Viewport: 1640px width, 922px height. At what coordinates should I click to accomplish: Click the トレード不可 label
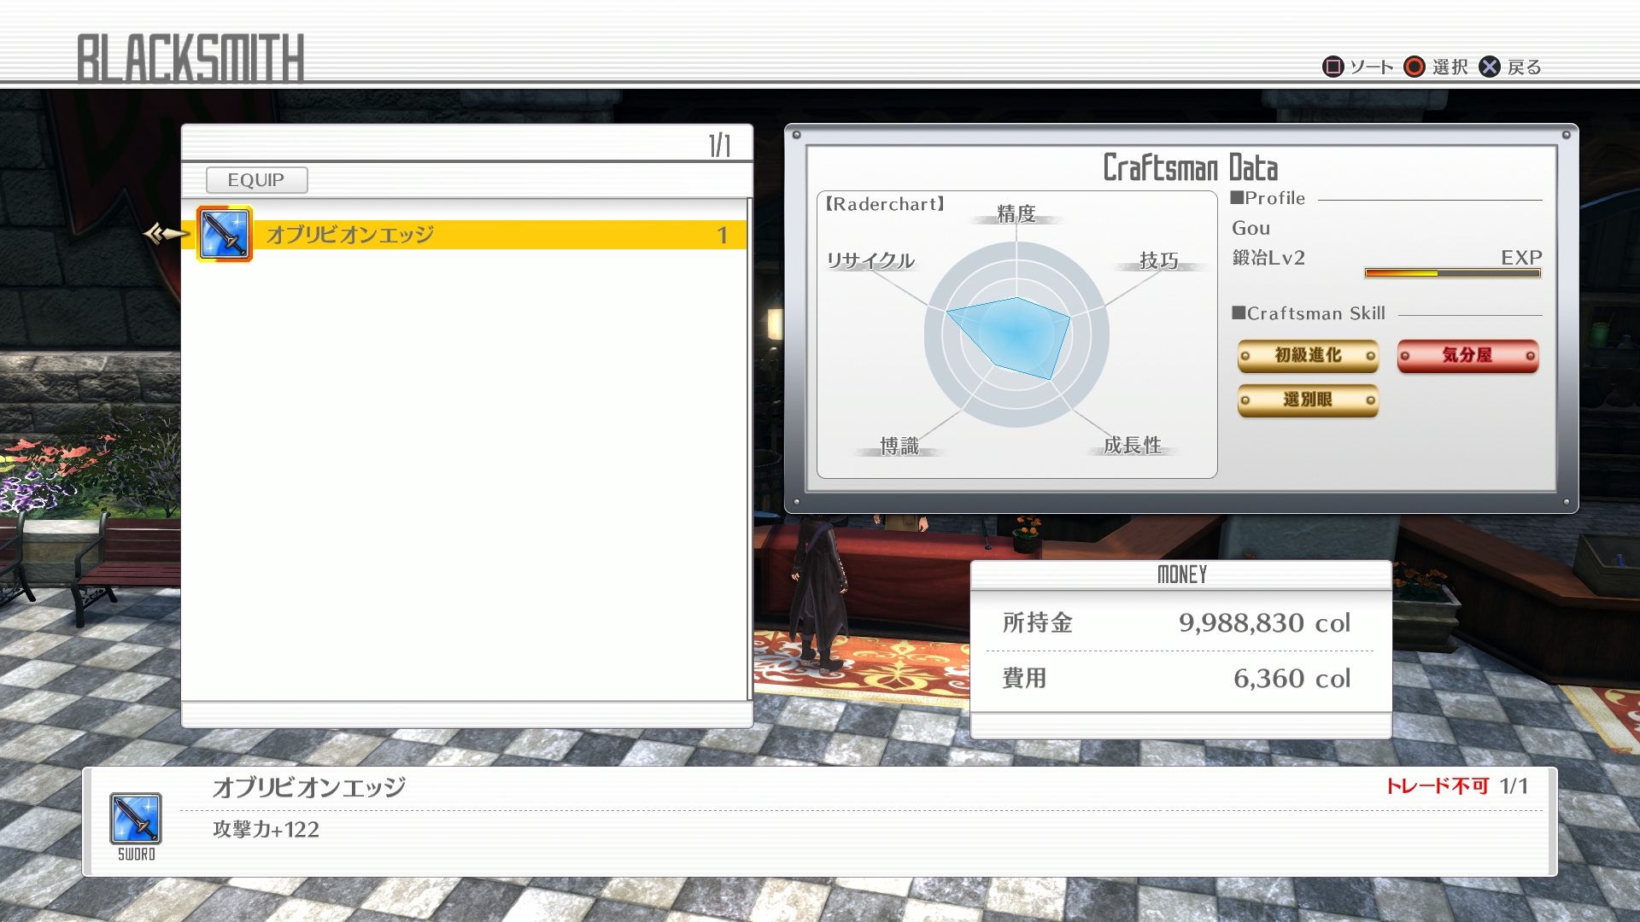coord(1437,785)
